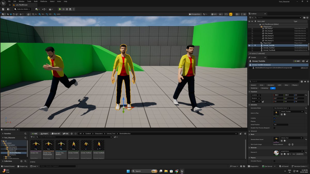Click the Location X value field -960.0
Screen dimensions: 310x174
pyautogui.click(x=278, y=95)
